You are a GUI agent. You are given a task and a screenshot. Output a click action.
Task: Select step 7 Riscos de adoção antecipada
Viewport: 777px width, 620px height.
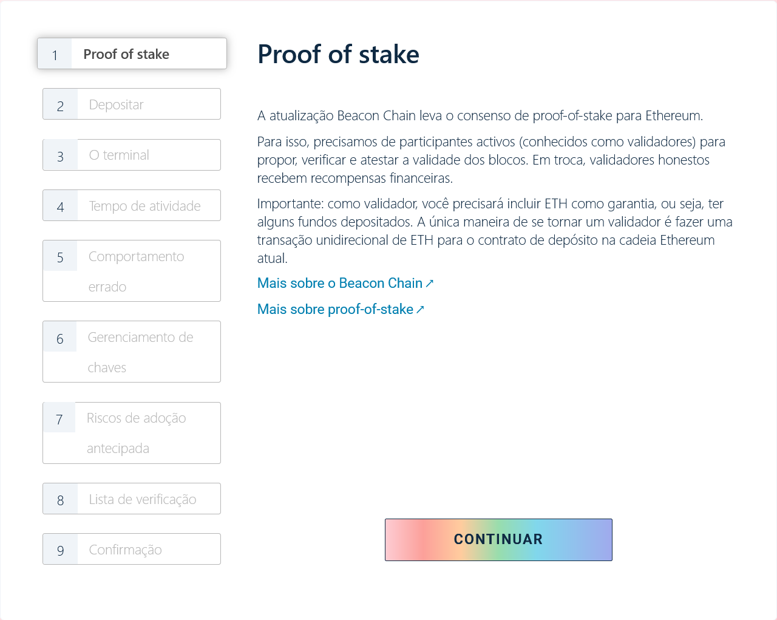131,432
